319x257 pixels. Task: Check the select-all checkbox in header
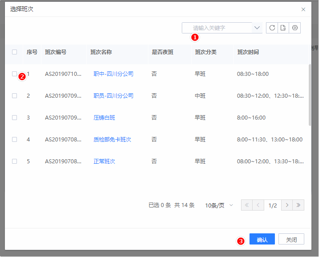point(15,52)
